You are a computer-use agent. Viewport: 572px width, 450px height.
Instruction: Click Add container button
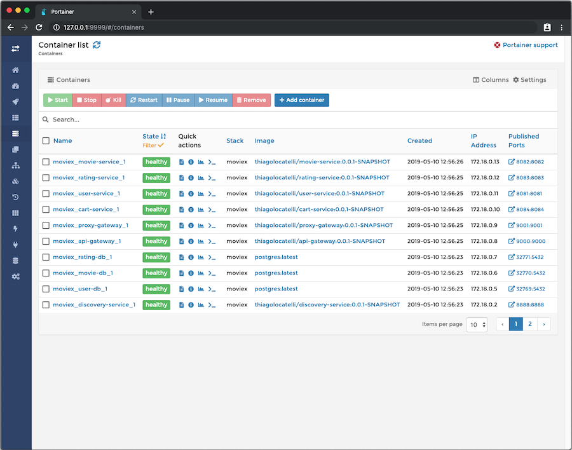pyautogui.click(x=302, y=100)
